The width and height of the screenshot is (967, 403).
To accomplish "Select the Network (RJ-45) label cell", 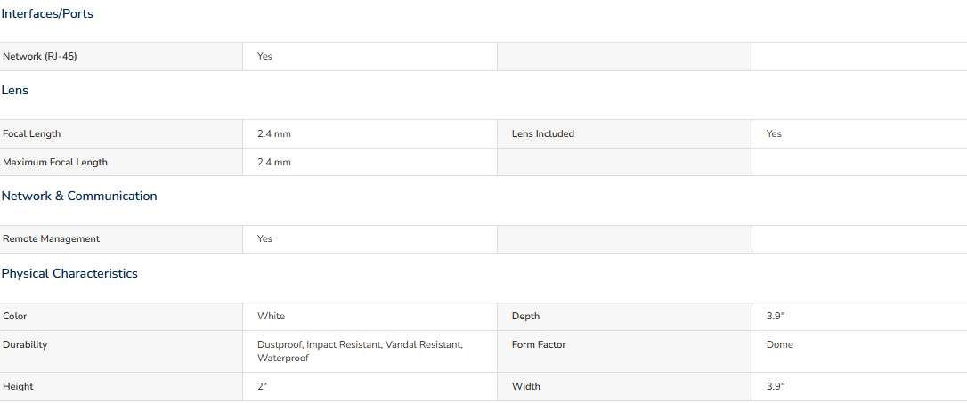I will pyautogui.click(x=121, y=57).
